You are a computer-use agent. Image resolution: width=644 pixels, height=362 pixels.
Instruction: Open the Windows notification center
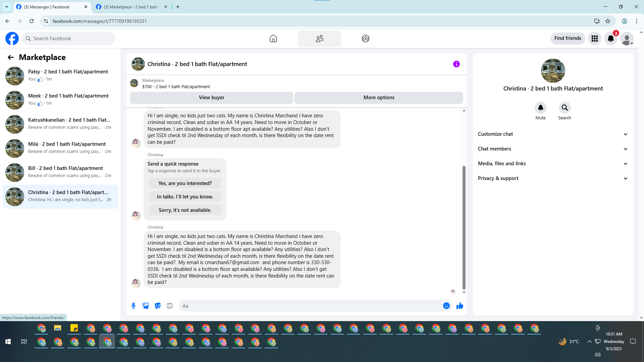pos(633,342)
